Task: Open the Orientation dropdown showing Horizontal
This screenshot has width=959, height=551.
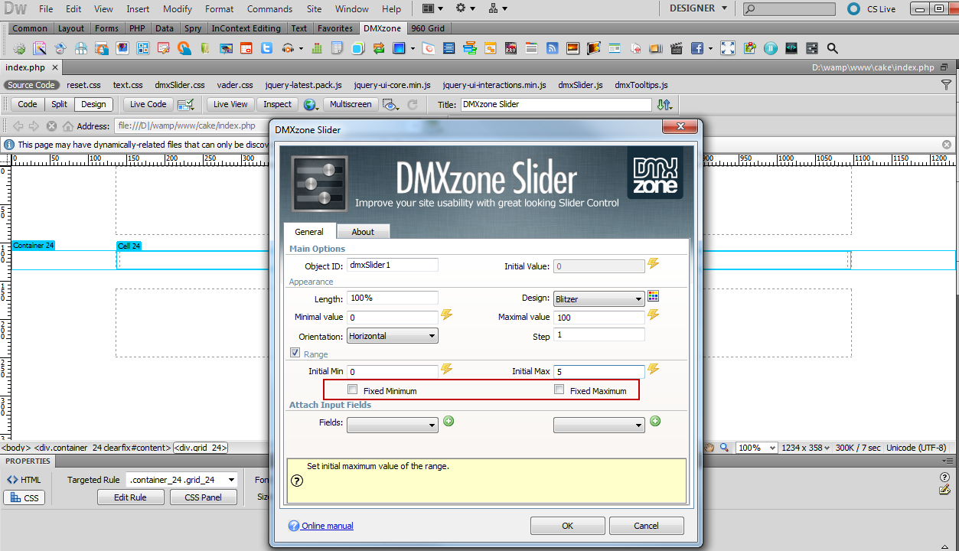Action: pyautogui.click(x=392, y=336)
